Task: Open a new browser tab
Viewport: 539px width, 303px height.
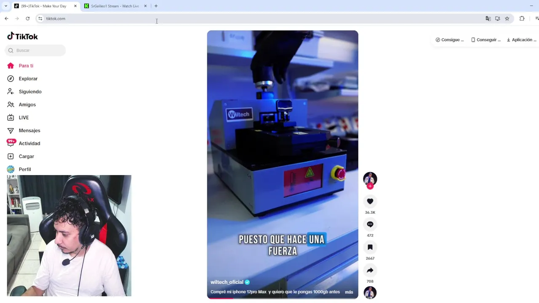Action: tap(156, 6)
